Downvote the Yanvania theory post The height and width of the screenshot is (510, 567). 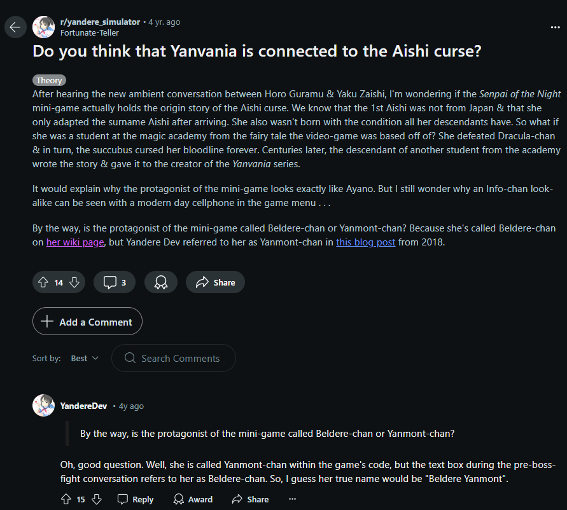(x=74, y=282)
